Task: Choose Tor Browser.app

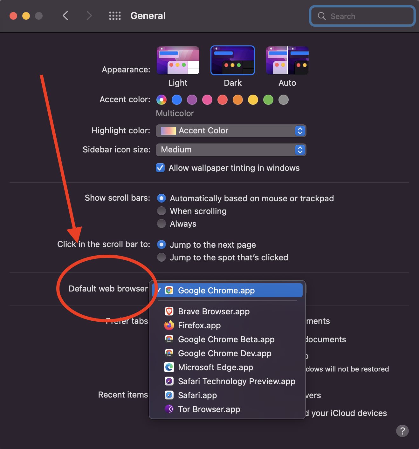Action: point(227,409)
